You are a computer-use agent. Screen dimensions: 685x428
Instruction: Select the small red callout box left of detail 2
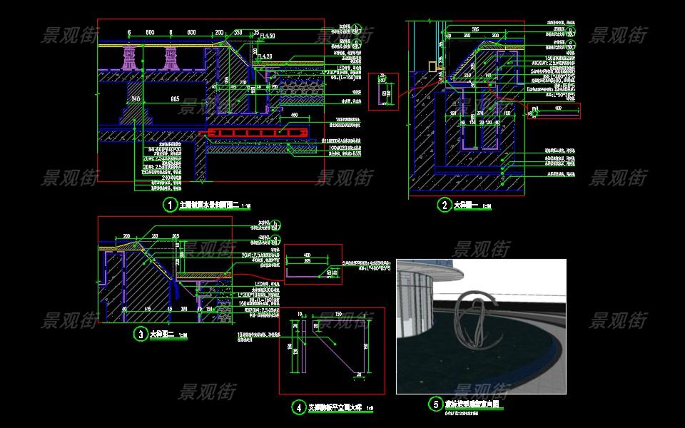[387, 91]
